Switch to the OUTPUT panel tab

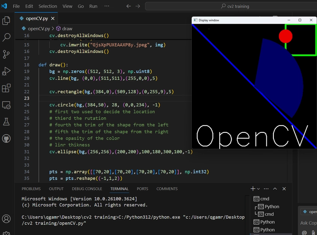coord(56,189)
